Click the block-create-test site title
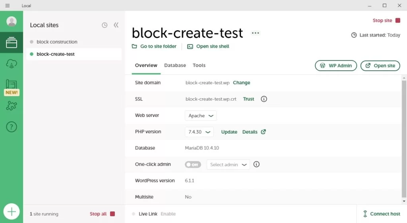The height and width of the screenshot is (223, 407). pyautogui.click(x=188, y=33)
